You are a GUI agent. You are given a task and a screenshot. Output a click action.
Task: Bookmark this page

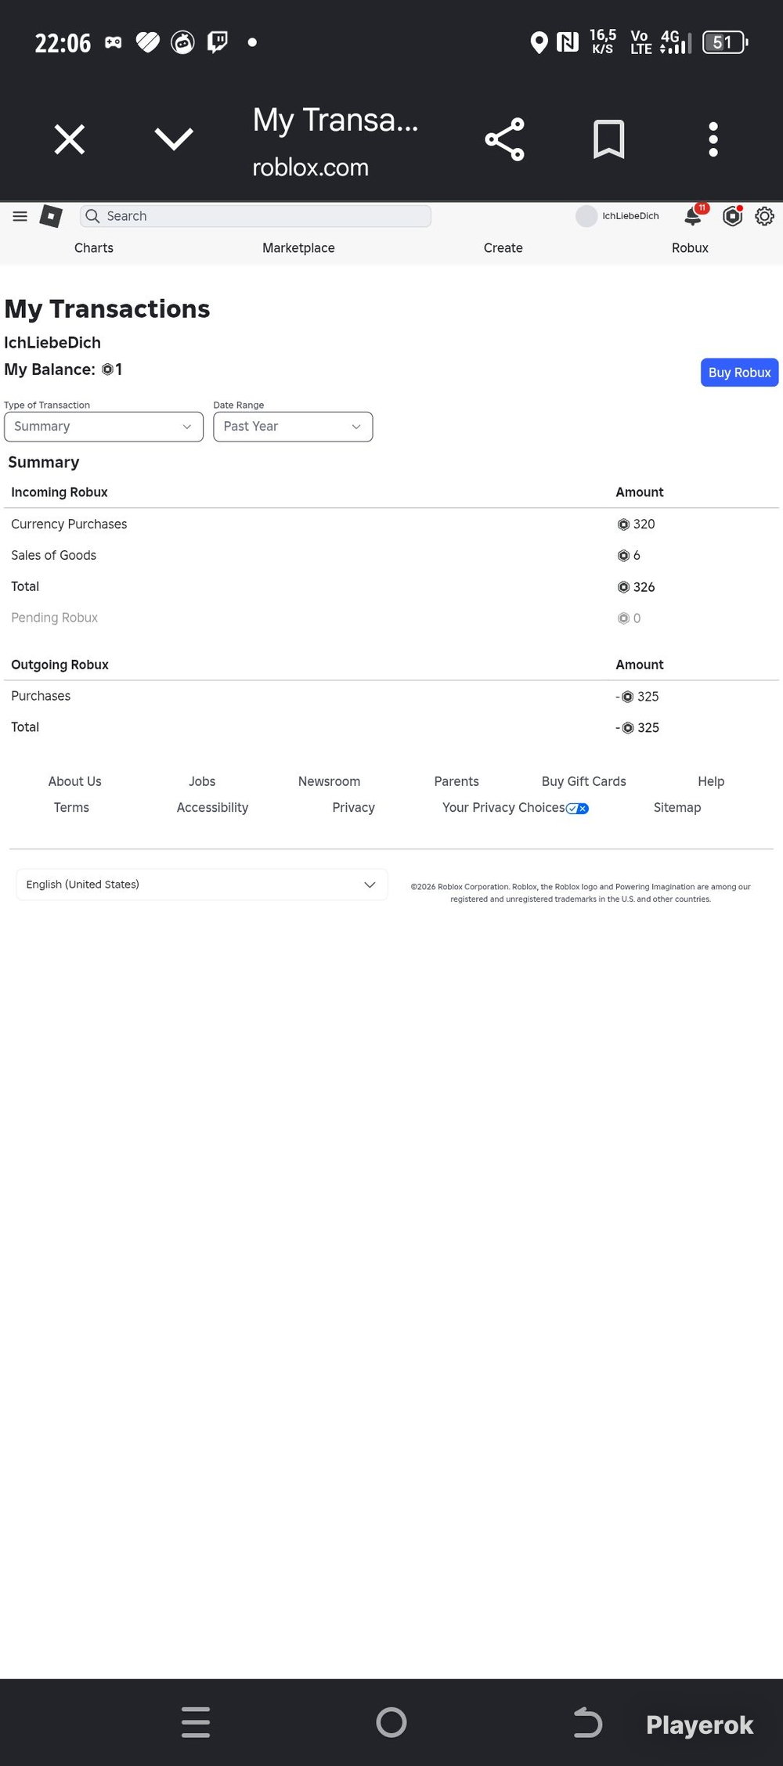point(608,139)
